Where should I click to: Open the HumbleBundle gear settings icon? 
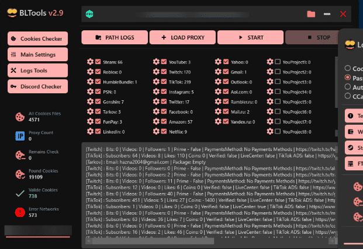pyautogui.click(x=90, y=82)
